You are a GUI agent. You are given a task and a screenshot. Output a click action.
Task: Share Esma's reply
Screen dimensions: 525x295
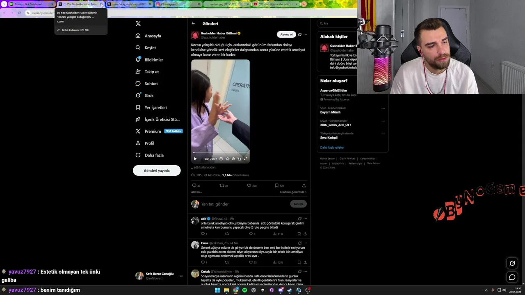pyautogui.click(x=305, y=262)
